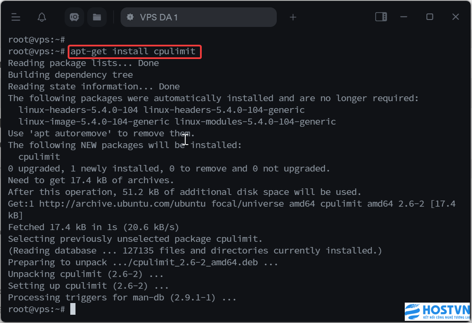Maximize the terminal window
This screenshot has width=472, height=323.
430,17
